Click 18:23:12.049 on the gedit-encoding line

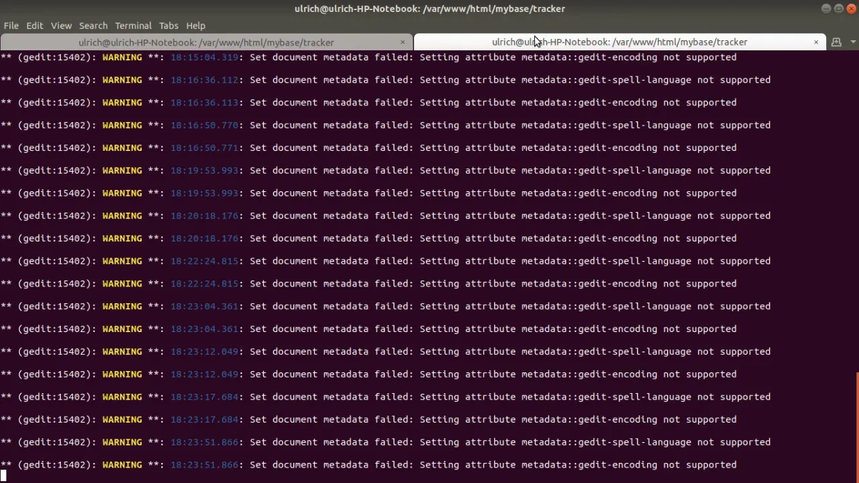click(x=205, y=374)
